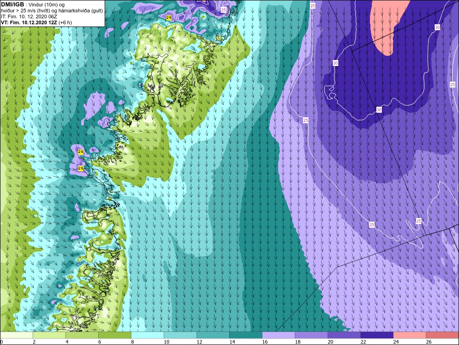459x345 pixels.
Task: Click the 18–20 m/s medium purple legend swatch
Action: [x=312, y=335]
